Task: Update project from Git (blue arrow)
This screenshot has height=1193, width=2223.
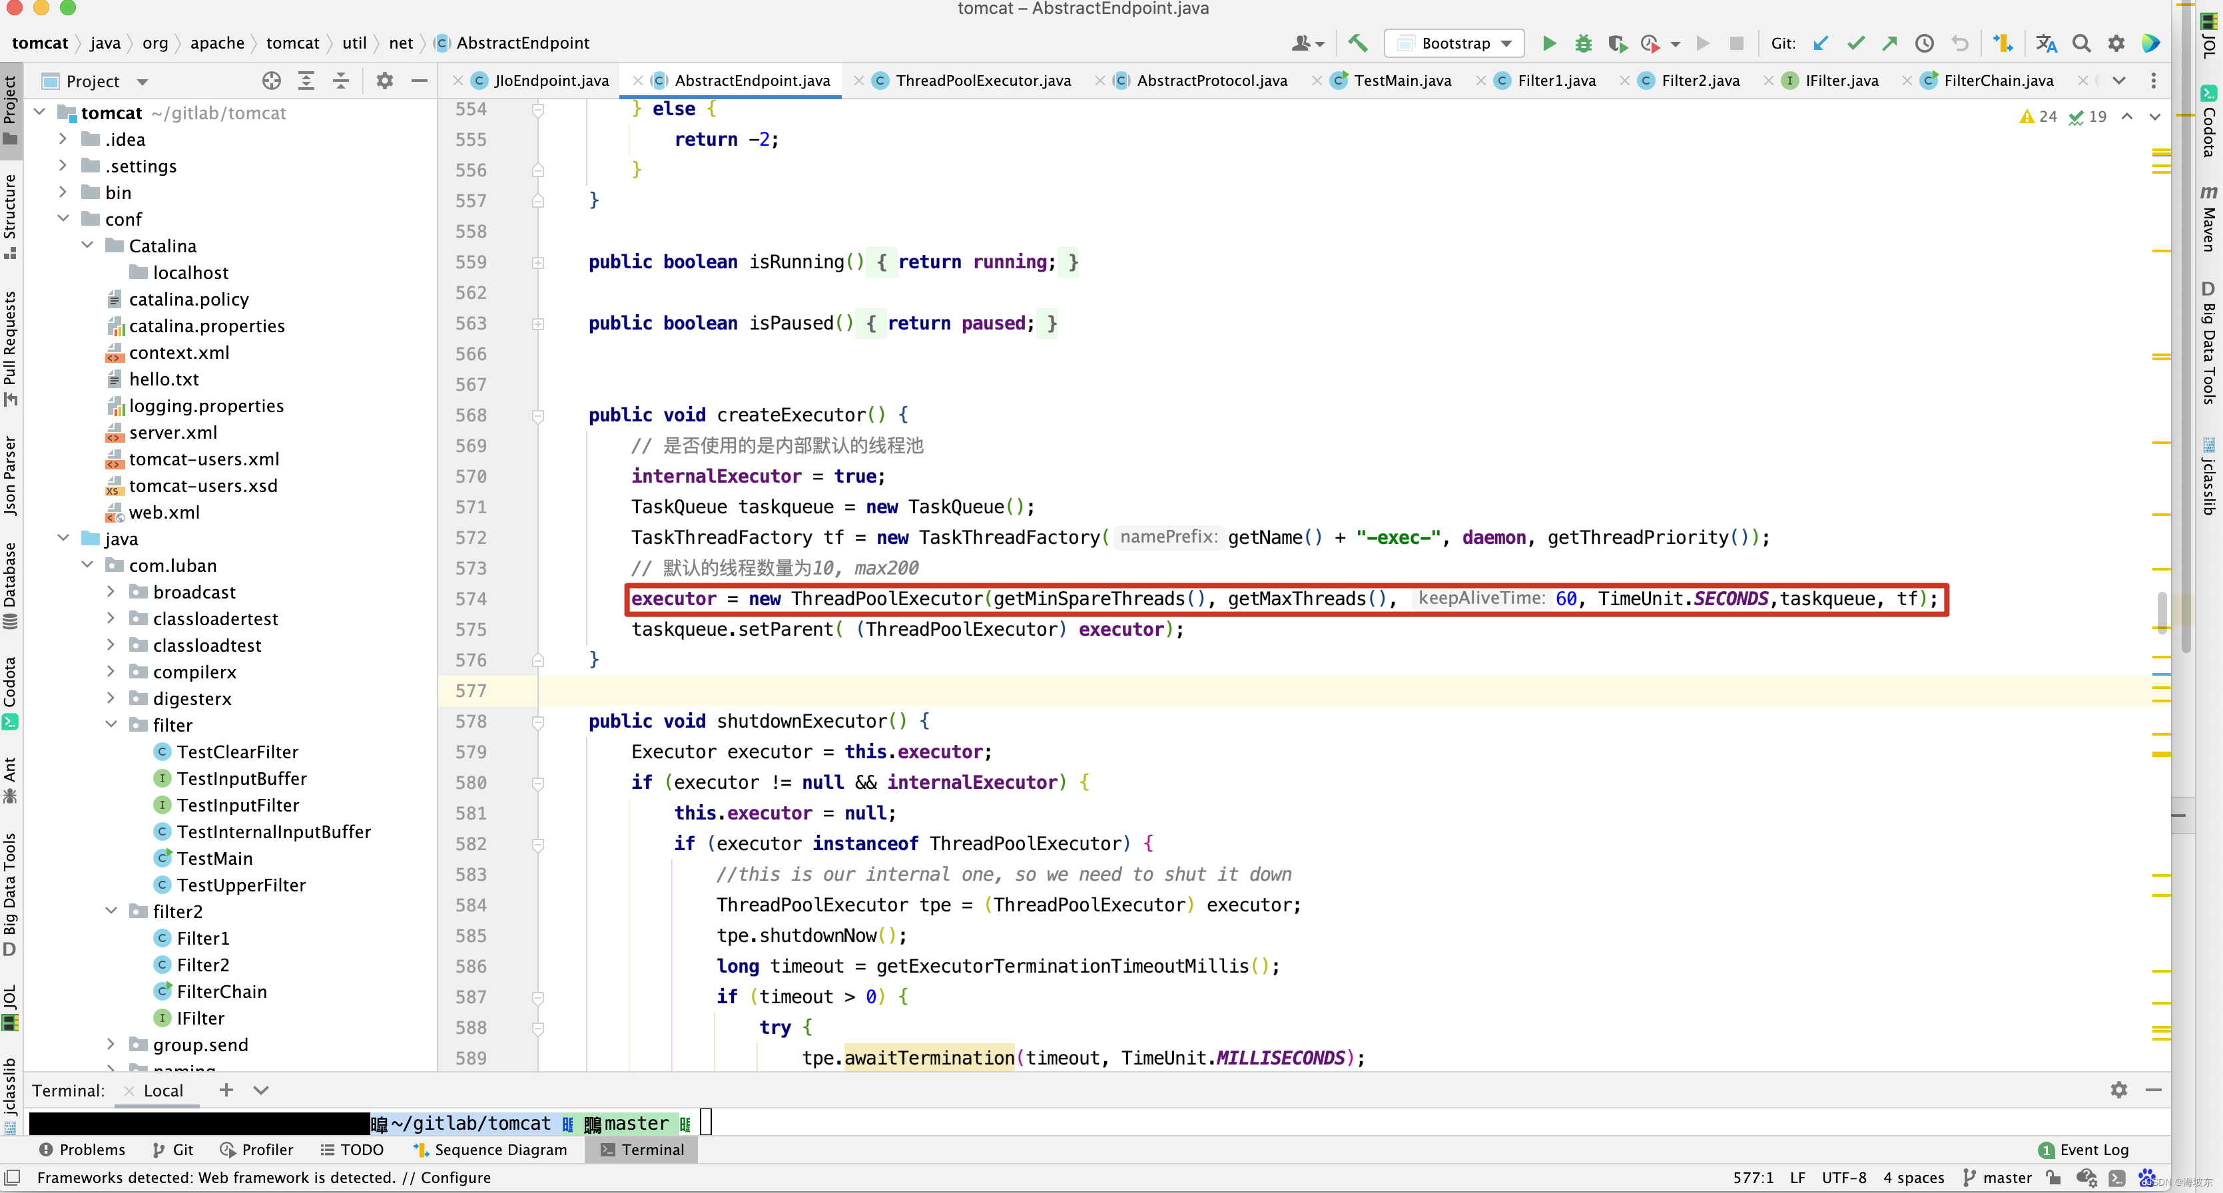Action: pos(1821,43)
